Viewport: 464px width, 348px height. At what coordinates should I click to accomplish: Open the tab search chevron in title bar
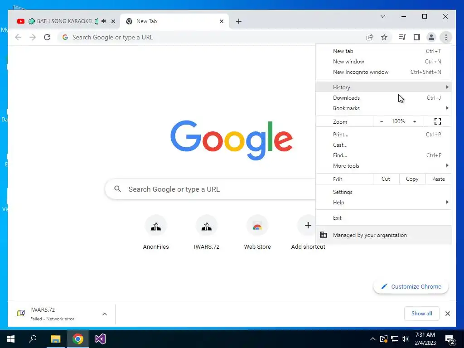point(383,17)
